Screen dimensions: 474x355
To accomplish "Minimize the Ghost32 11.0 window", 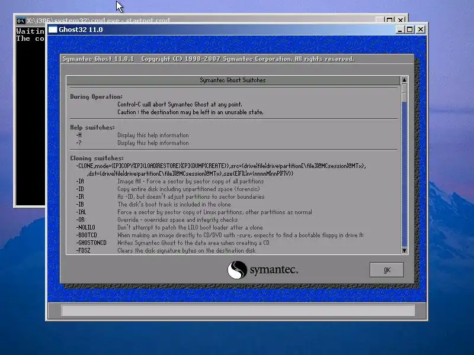I will (x=400, y=30).
